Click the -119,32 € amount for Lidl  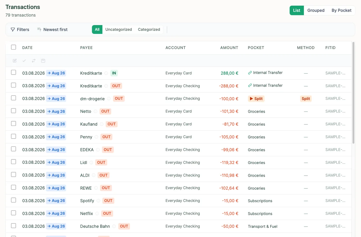[x=229, y=162]
